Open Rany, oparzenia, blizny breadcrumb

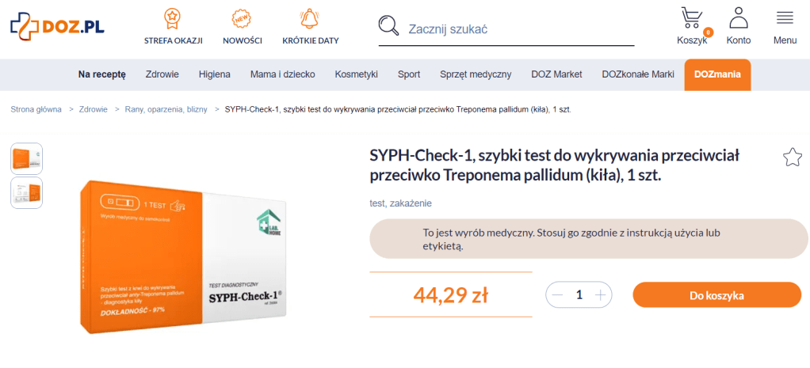[x=166, y=109]
